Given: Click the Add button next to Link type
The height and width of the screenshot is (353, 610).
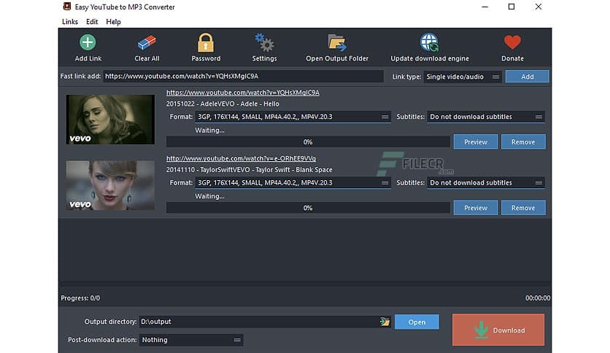Looking at the screenshot, I should 527,77.
